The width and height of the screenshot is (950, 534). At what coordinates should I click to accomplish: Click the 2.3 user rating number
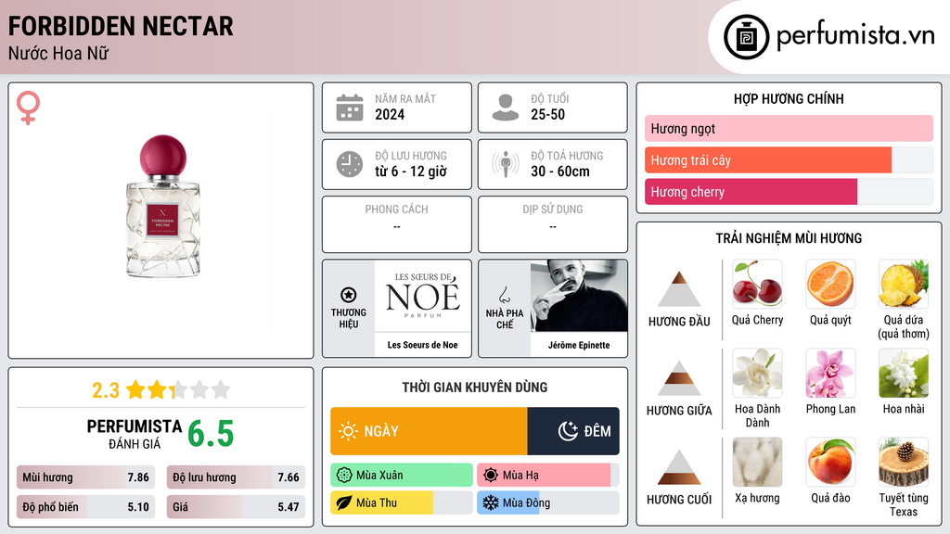click(106, 390)
